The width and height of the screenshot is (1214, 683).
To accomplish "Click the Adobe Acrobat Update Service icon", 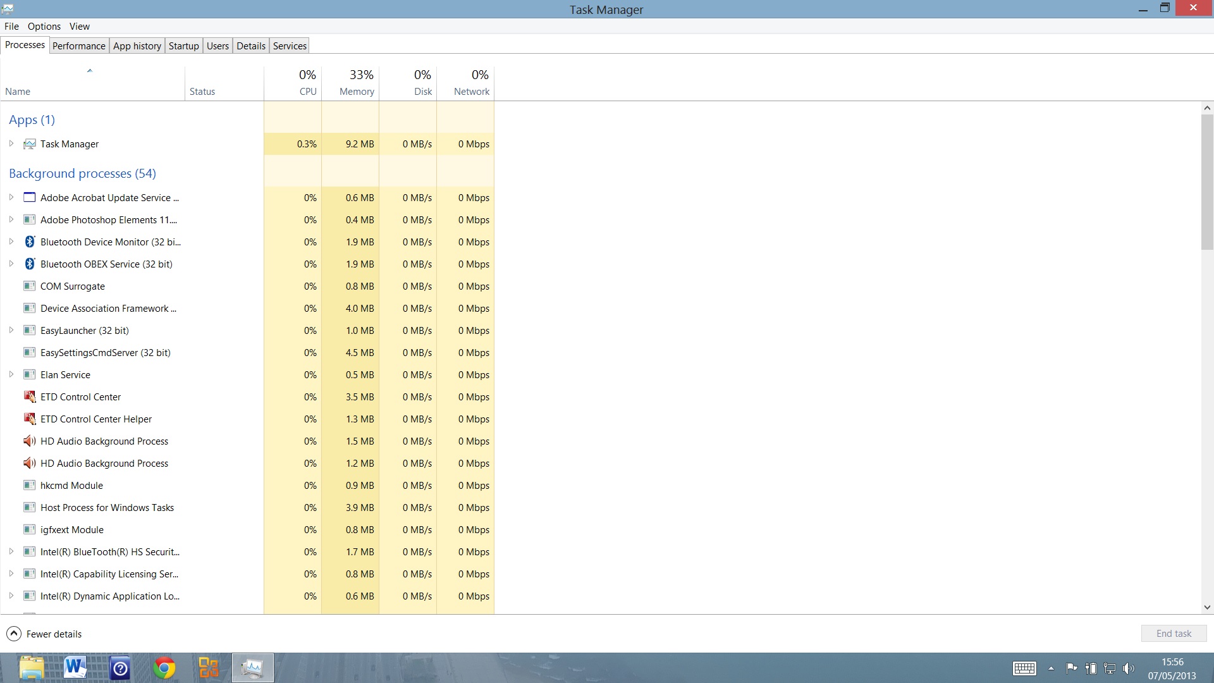I will 29,197.
